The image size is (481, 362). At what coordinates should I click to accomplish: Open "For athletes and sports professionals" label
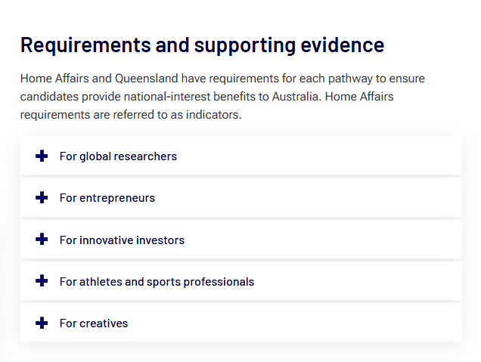click(x=157, y=282)
